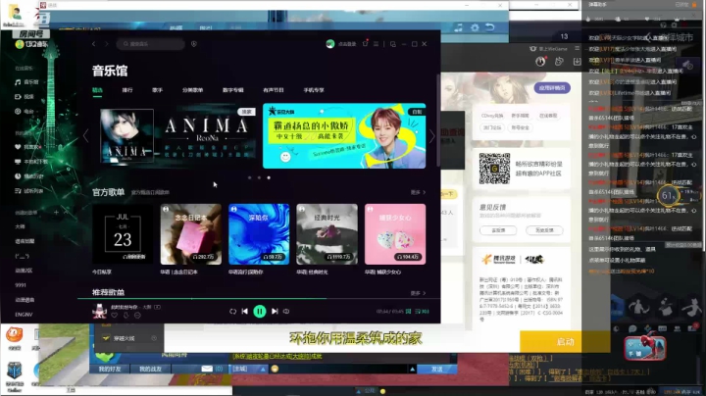Open the Trial Listening list in sidebar
Viewport: 706px width, 396px height.
point(28,191)
